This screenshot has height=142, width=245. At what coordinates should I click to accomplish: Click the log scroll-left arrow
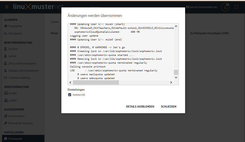pos(70,83)
